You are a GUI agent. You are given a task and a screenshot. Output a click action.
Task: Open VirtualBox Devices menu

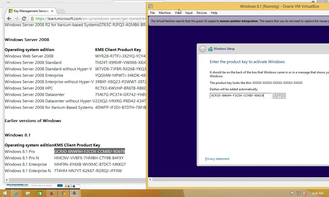point(202,13)
